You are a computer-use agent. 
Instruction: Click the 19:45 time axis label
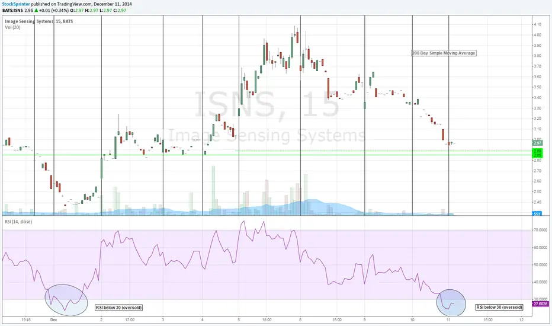click(26, 320)
